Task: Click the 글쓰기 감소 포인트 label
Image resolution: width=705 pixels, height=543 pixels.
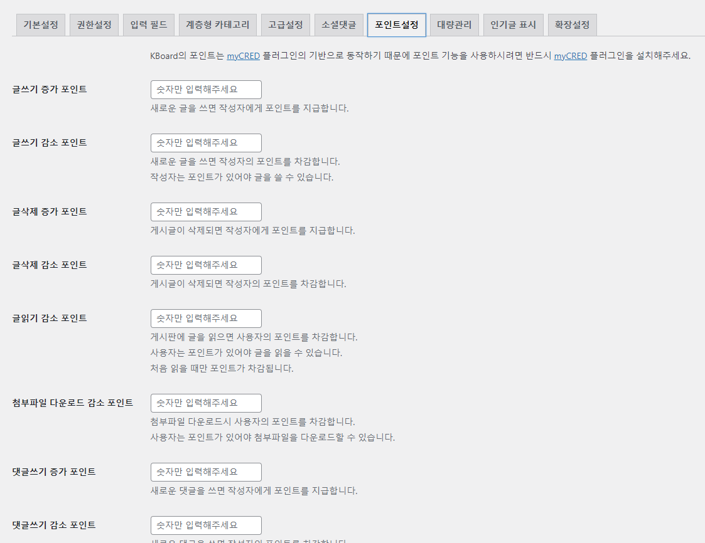Action: click(50, 143)
